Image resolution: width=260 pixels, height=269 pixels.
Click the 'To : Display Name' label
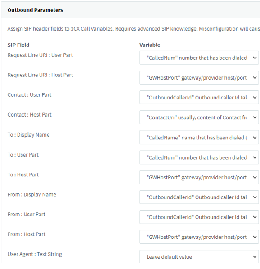pos(28,135)
